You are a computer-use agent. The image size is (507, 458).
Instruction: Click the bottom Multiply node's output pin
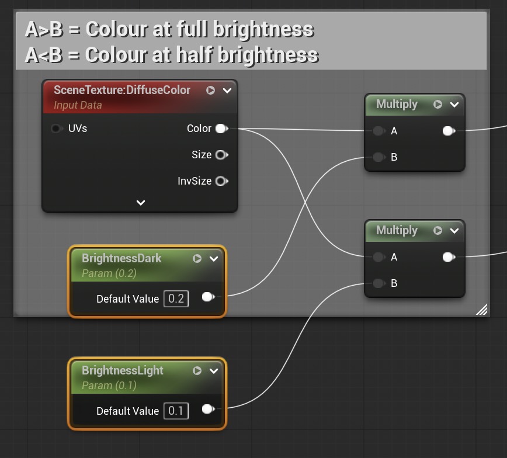(x=448, y=257)
